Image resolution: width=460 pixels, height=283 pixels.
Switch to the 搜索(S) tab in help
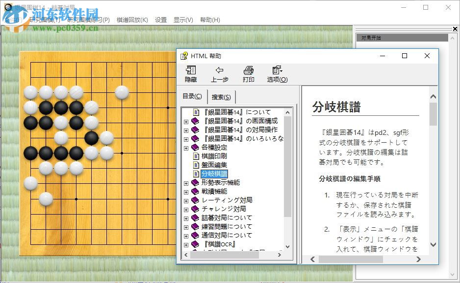[x=222, y=96]
